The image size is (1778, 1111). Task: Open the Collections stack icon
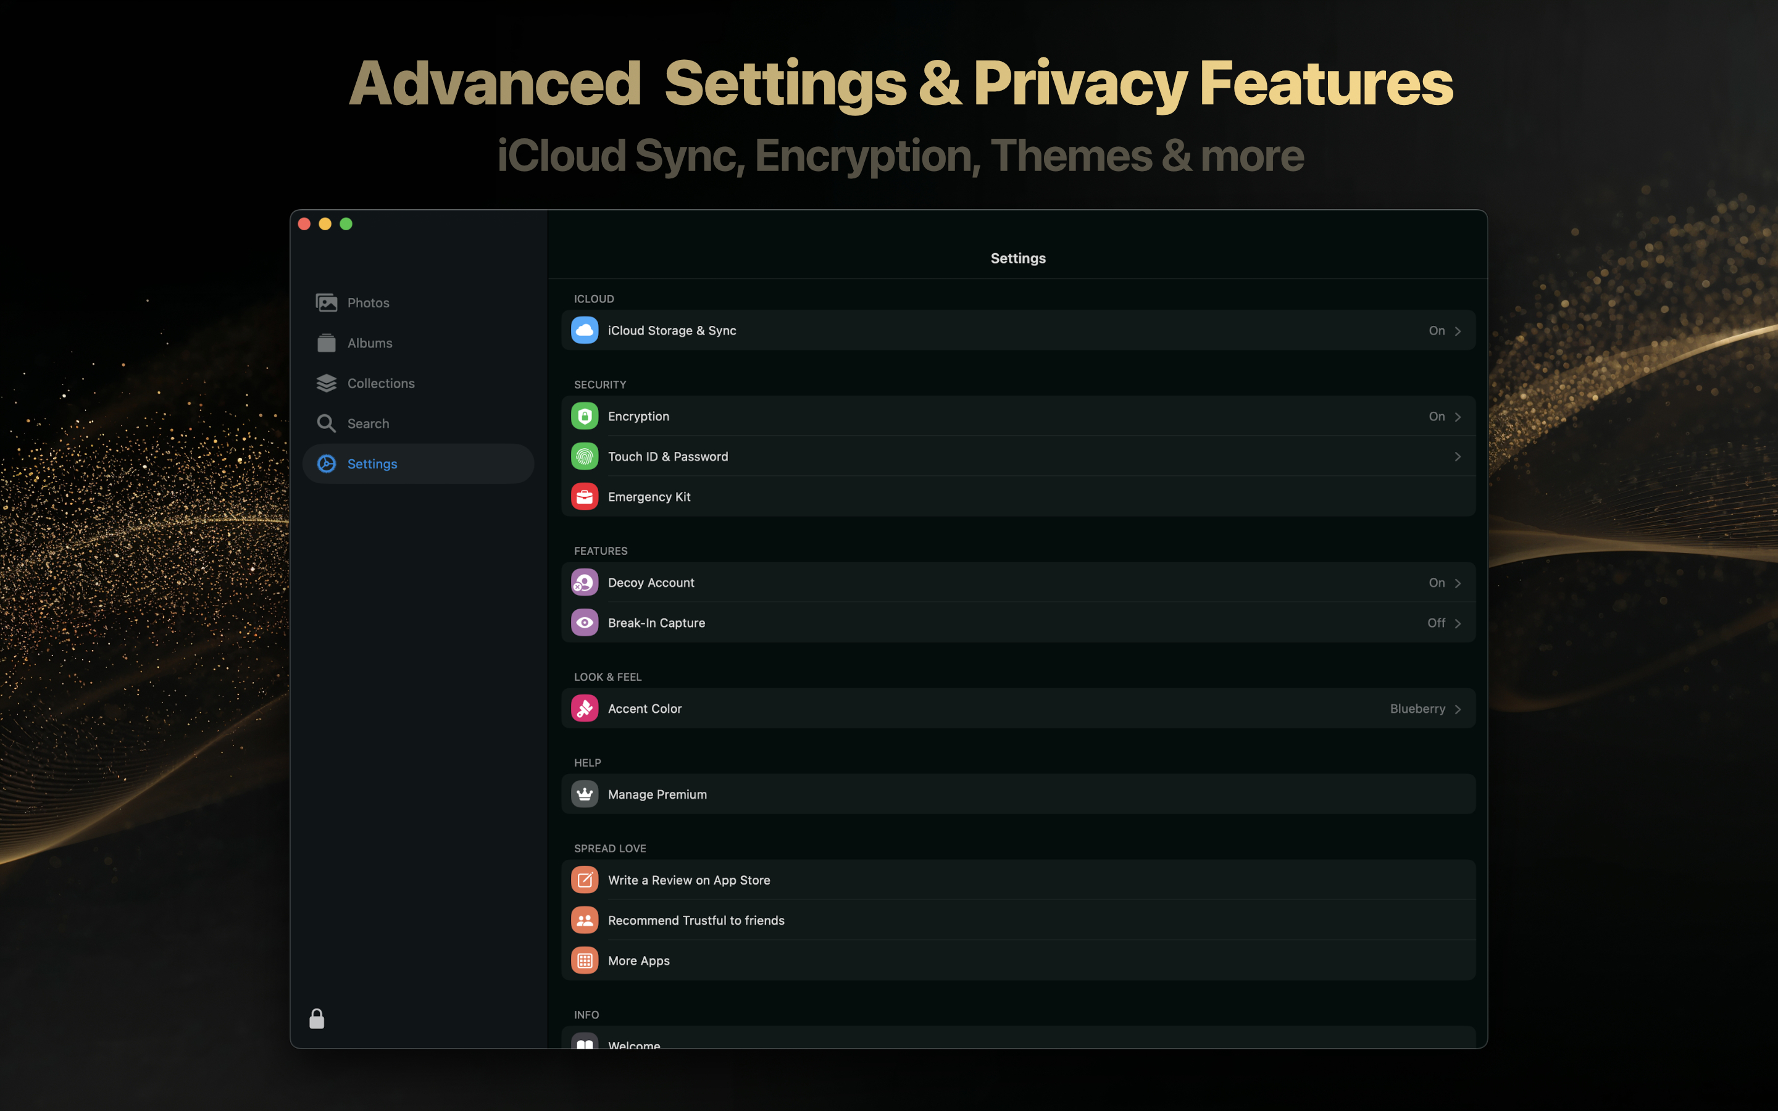(x=326, y=383)
